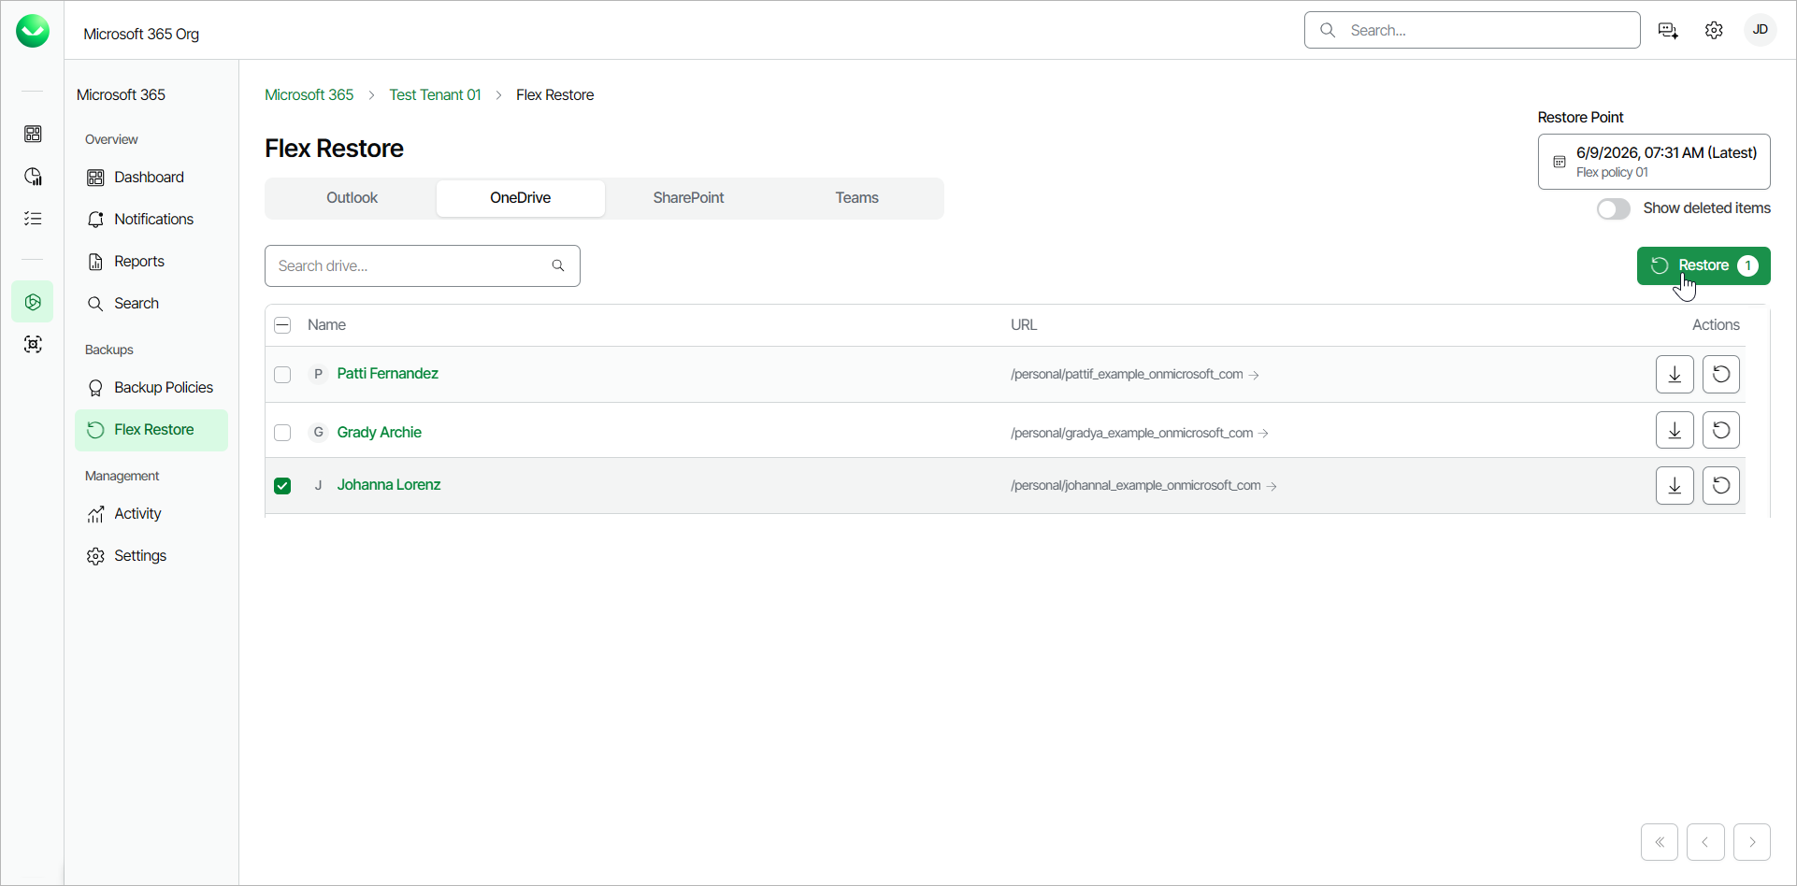Toggle the select-all header checkbox

(x=282, y=325)
